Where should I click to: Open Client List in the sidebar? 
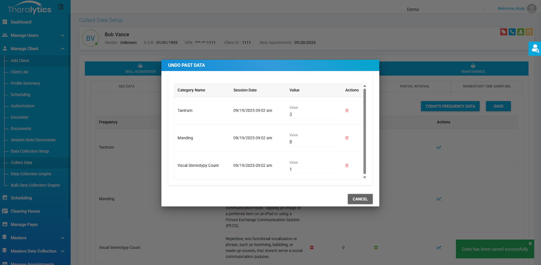pyautogui.click(x=20, y=72)
